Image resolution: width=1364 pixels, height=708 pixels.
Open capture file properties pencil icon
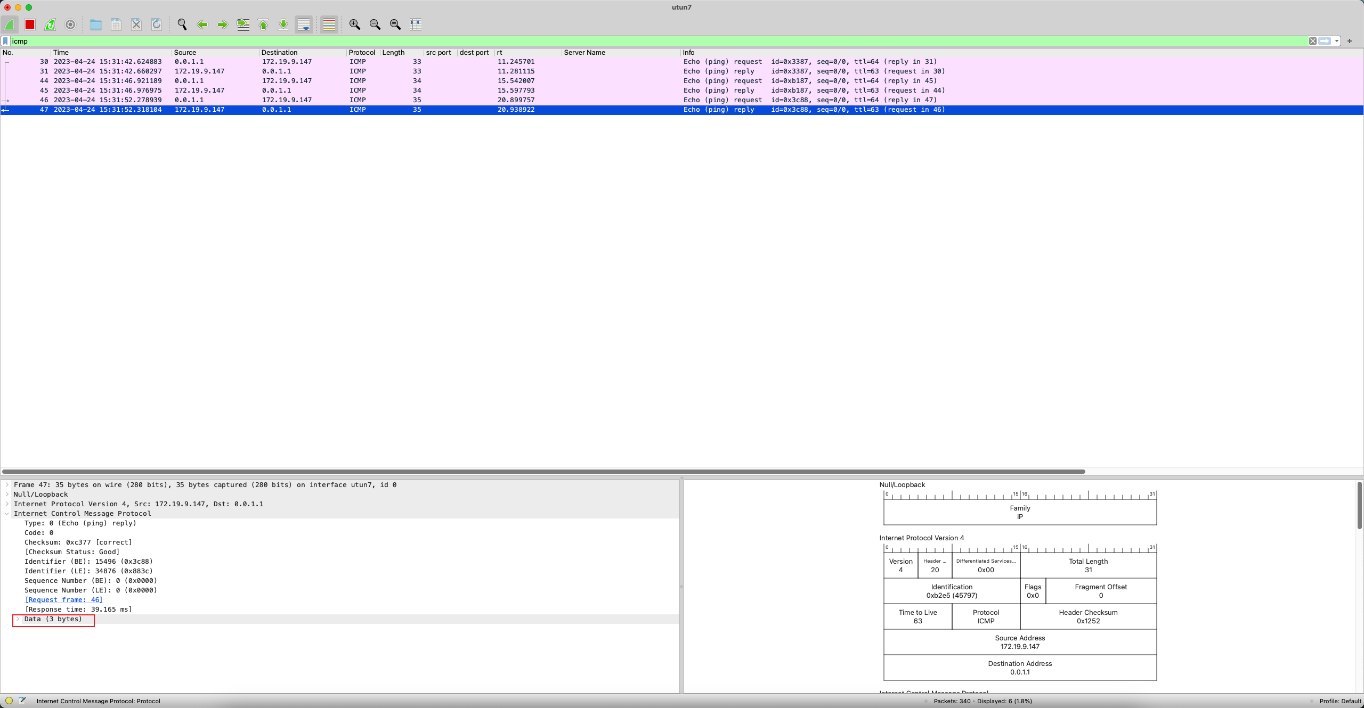pos(22,701)
